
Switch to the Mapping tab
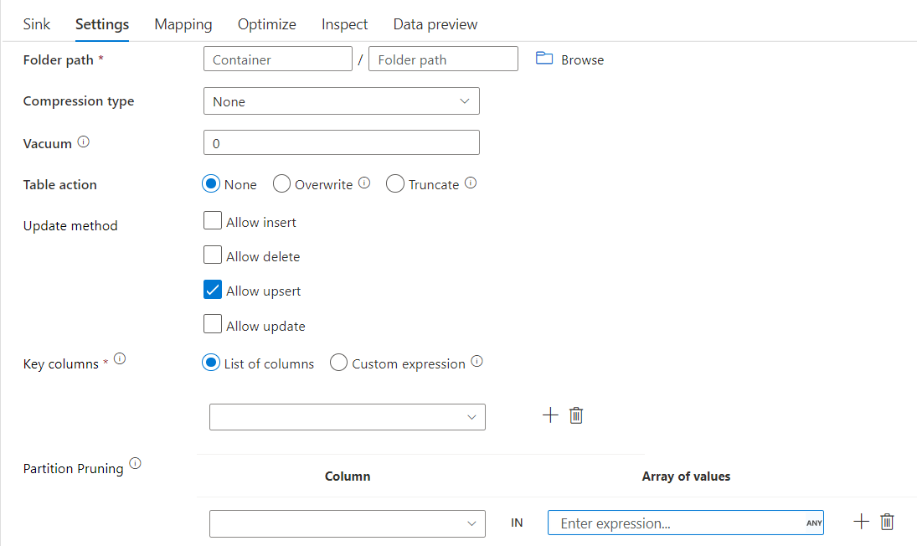pos(183,24)
